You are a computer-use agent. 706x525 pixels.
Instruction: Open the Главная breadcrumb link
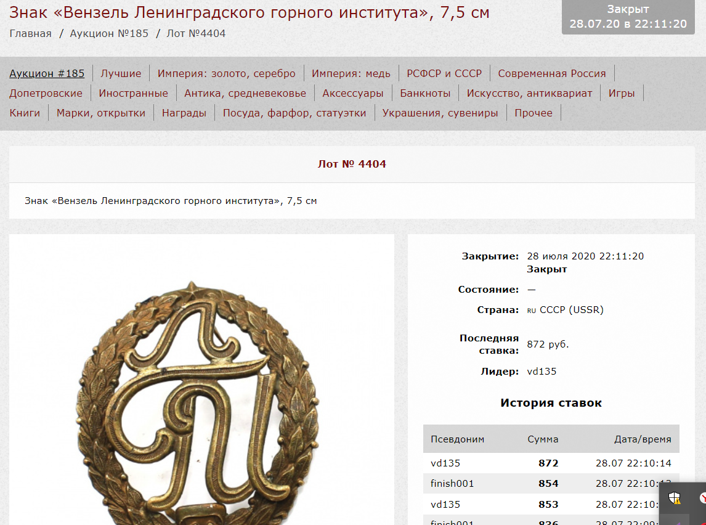click(30, 34)
